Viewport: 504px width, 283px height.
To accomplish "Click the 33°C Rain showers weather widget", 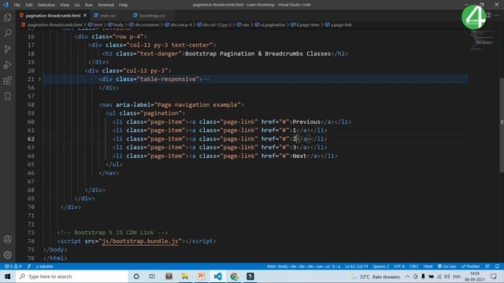I will click(376, 276).
